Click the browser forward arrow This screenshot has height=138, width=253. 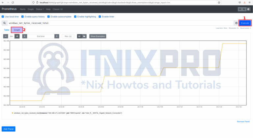pyautogui.click(x=8, y=3)
